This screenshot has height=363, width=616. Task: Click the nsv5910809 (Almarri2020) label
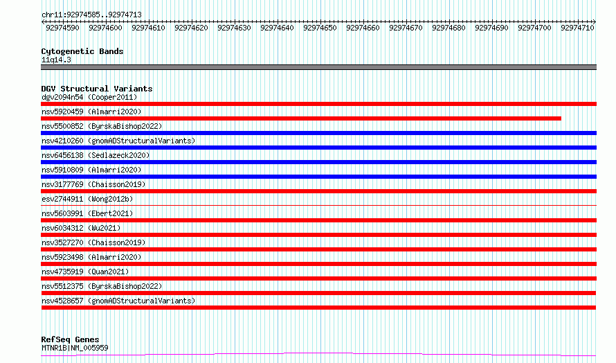point(91,170)
